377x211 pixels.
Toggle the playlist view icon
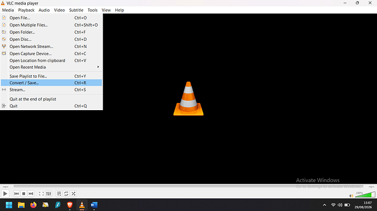click(59, 194)
